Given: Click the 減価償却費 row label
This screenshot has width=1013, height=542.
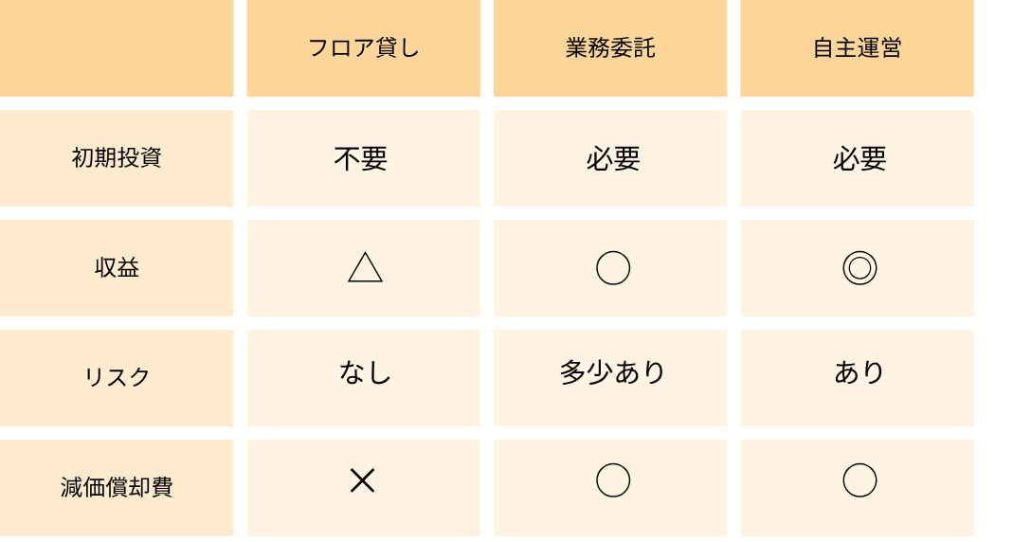Looking at the screenshot, I should (x=117, y=488).
